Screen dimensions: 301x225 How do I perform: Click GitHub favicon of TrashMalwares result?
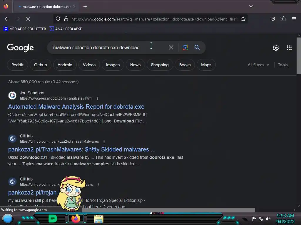pyautogui.click(x=12, y=138)
